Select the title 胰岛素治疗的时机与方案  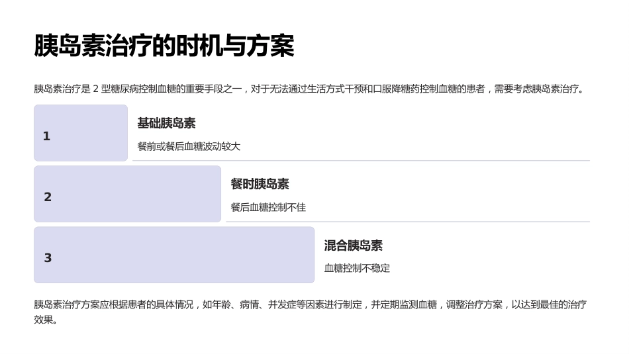click(x=164, y=45)
